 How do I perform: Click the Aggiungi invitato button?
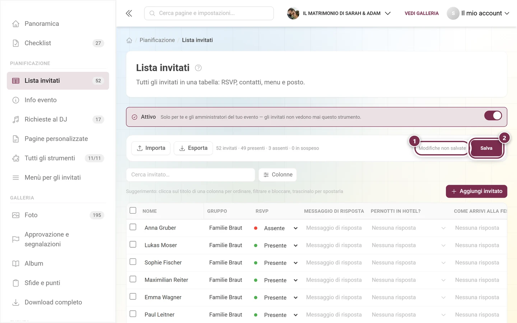point(476,191)
